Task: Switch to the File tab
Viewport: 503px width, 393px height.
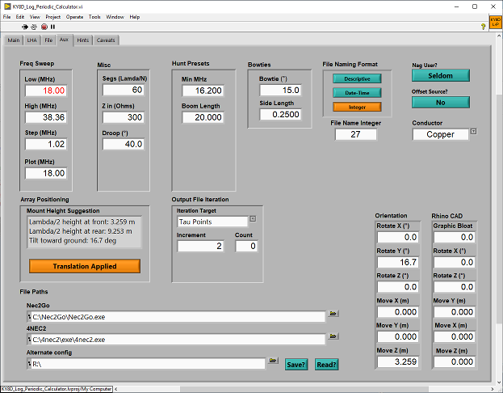Action: [x=48, y=40]
